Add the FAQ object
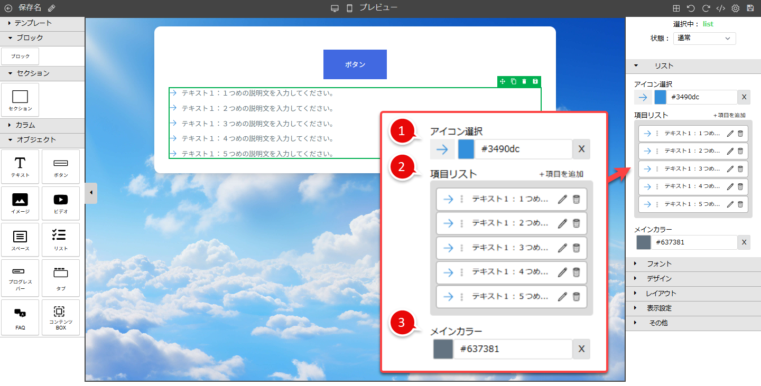 click(20, 317)
